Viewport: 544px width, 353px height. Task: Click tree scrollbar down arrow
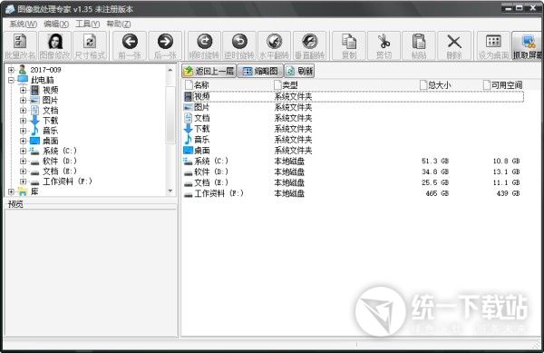[x=170, y=191]
